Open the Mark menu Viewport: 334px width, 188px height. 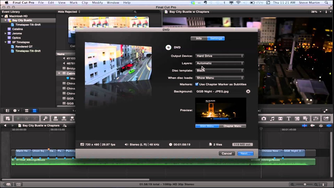[x=74, y=3]
